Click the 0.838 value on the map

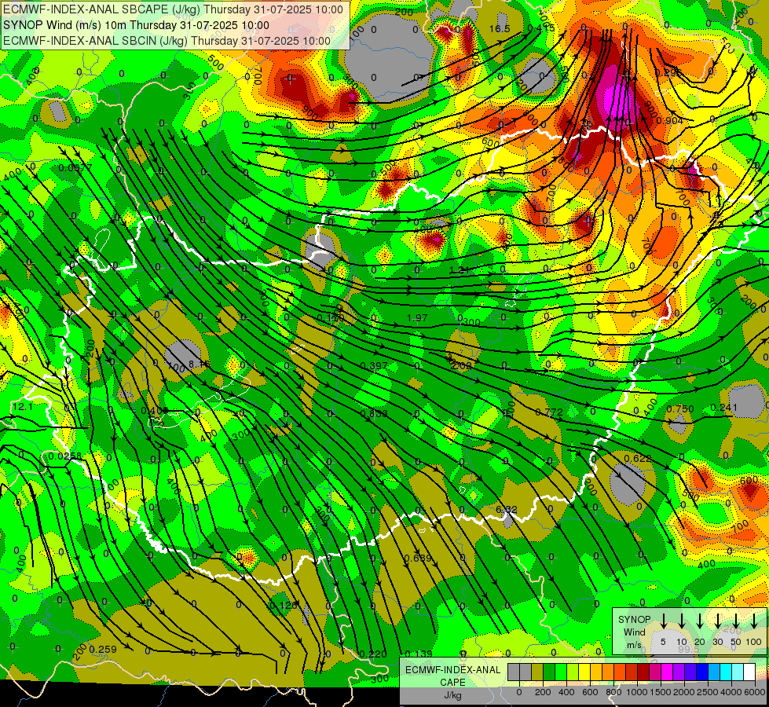[x=374, y=414]
